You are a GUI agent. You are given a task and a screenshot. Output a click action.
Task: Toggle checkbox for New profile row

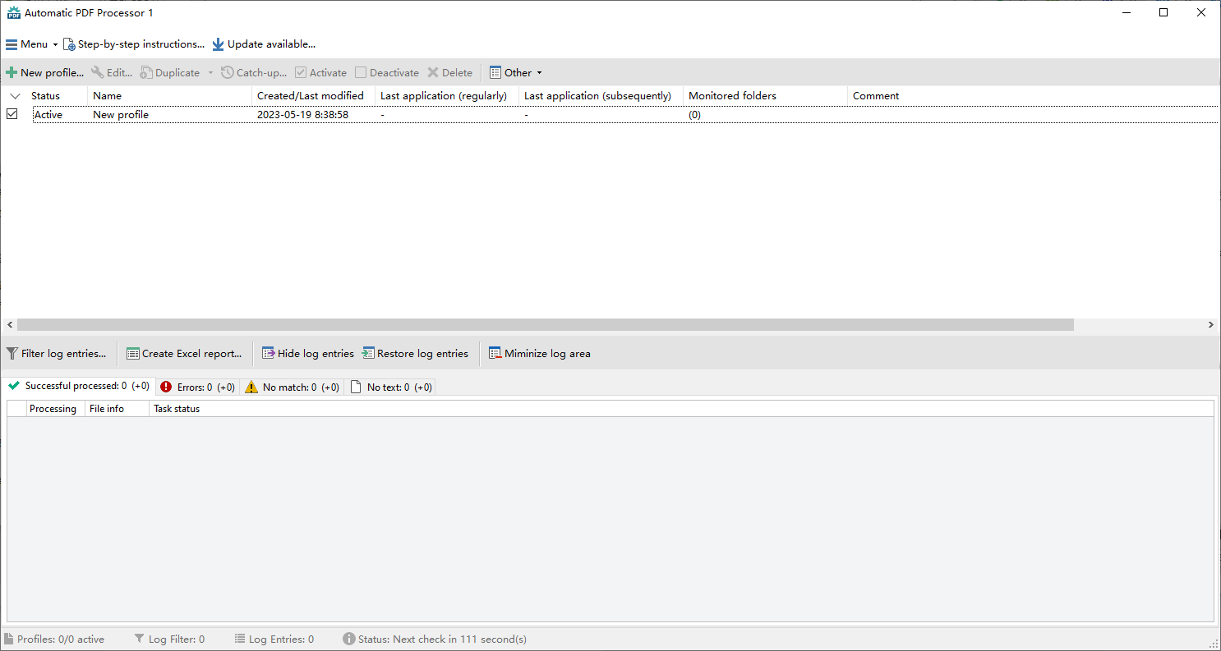(12, 114)
